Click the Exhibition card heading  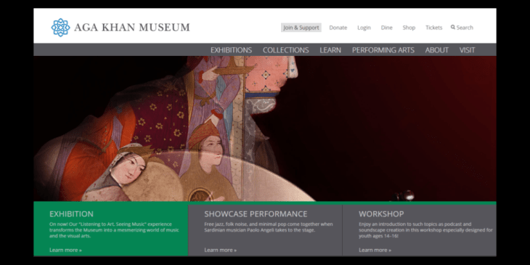[71, 214]
